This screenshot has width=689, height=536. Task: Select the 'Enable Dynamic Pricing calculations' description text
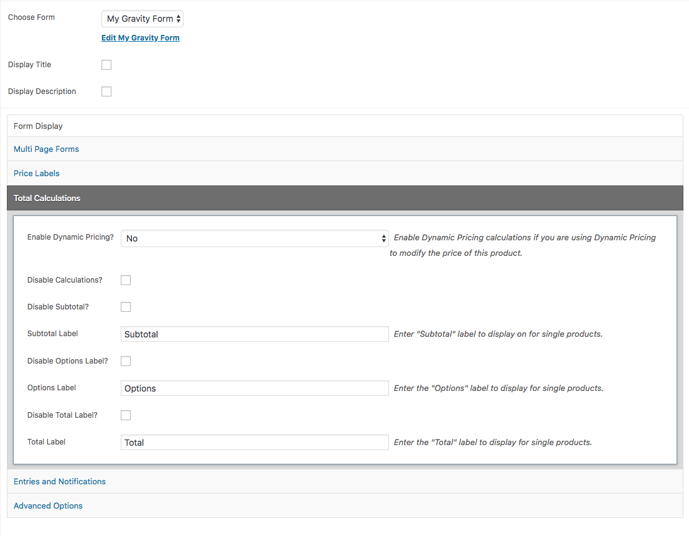tap(523, 245)
